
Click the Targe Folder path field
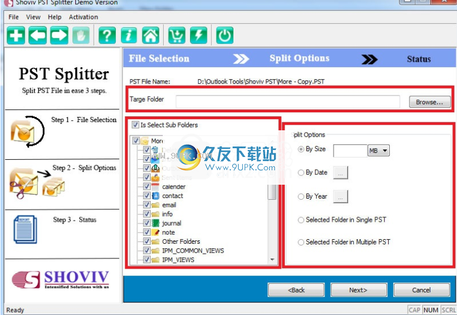(x=288, y=102)
